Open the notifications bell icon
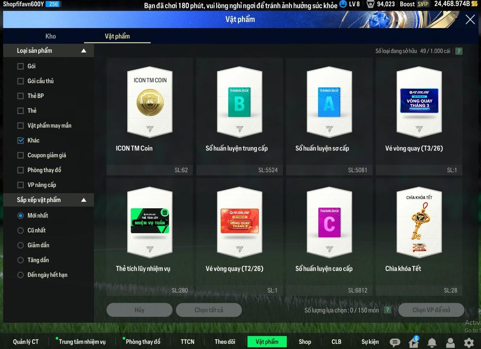Viewport: 481px width, 349px height. pos(432,342)
